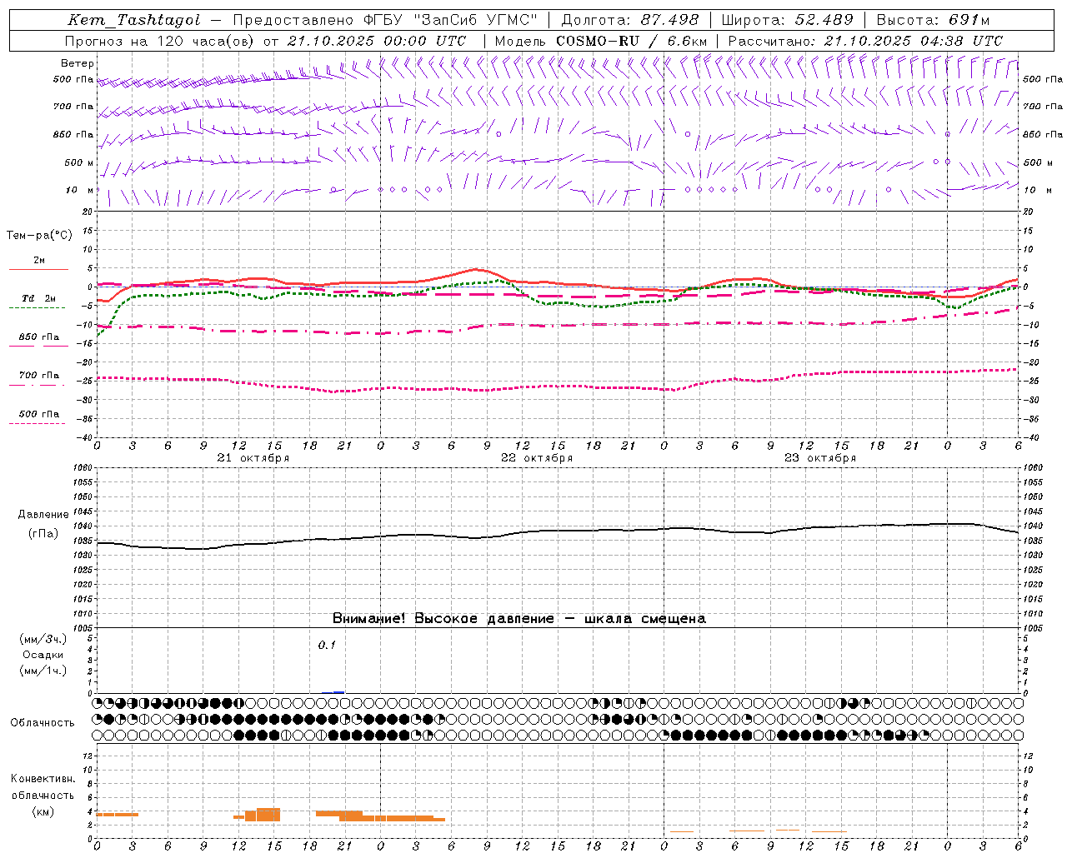The height and width of the screenshot is (853, 1067).
Task: Click the 'Конвективн.' convective cloud label
Action: pyautogui.click(x=43, y=779)
